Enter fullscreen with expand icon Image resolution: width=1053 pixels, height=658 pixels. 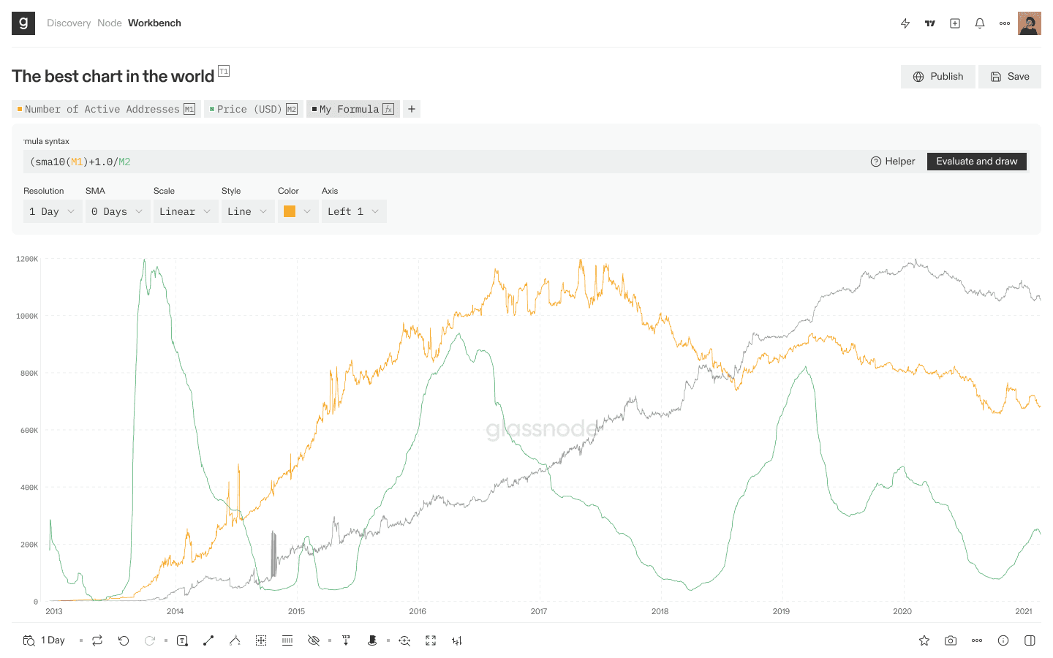[x=431, y=640]
